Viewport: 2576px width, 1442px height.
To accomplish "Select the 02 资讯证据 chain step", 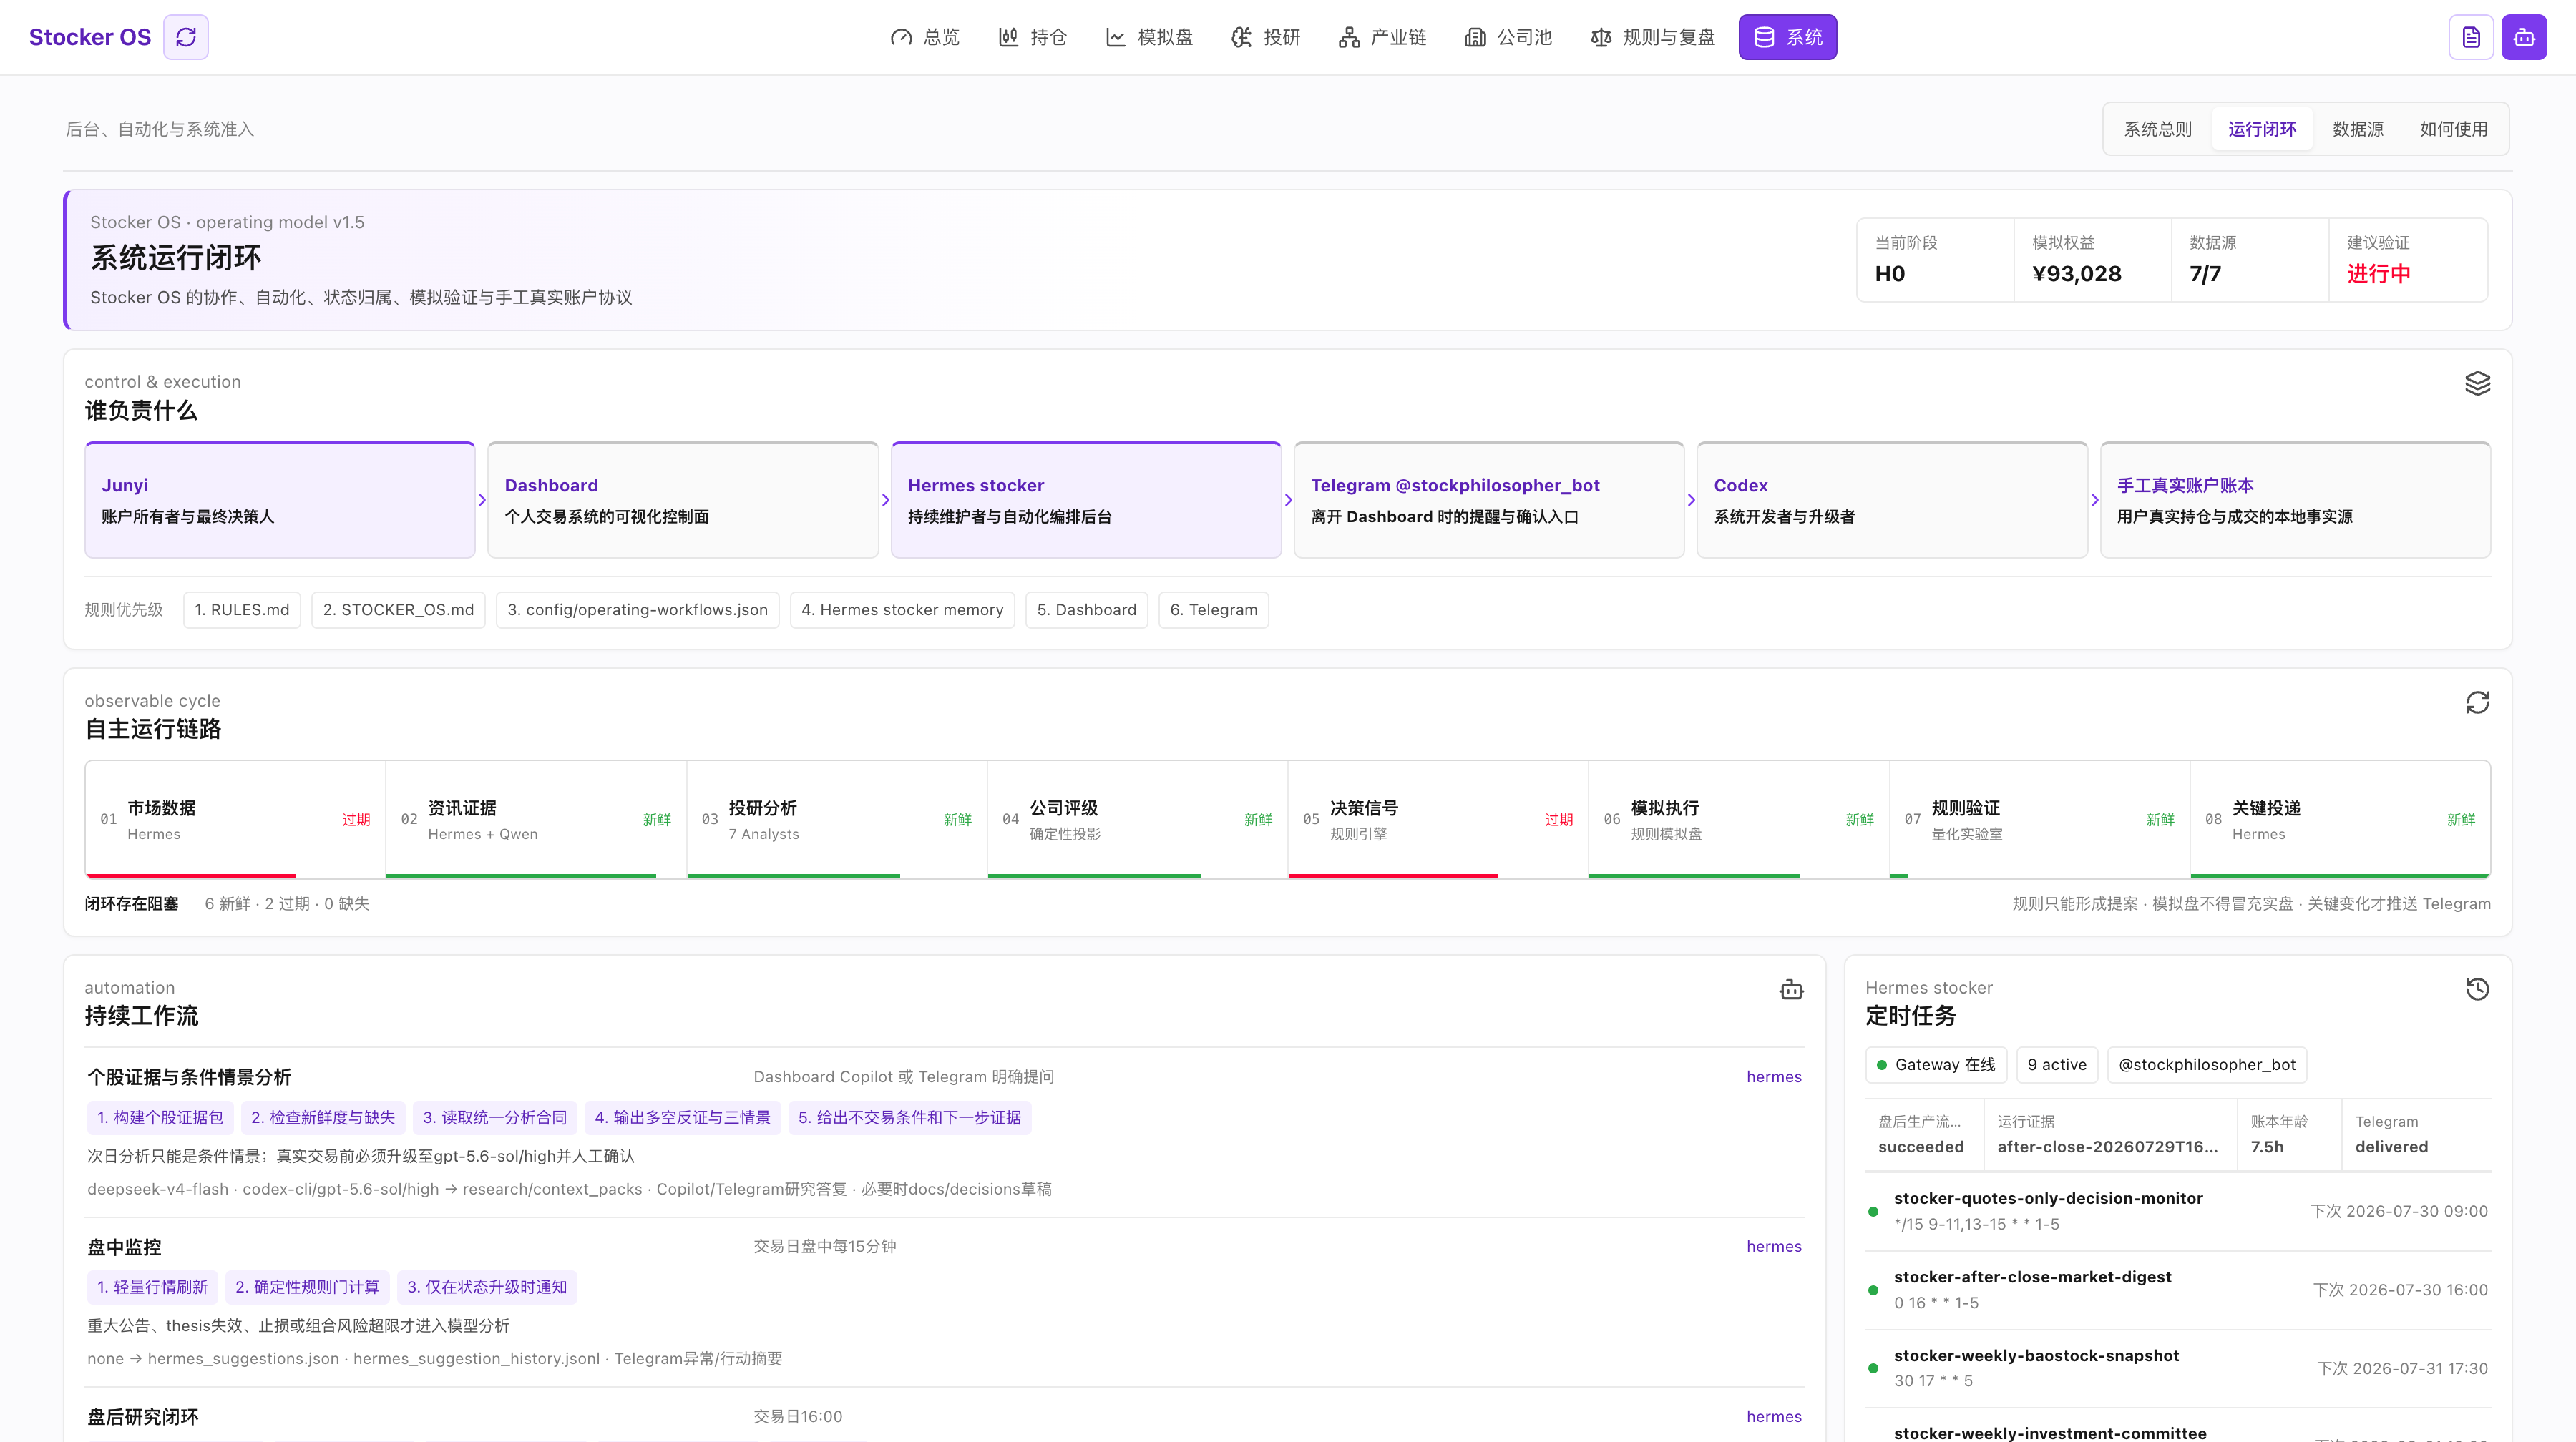I will [537, 820].
